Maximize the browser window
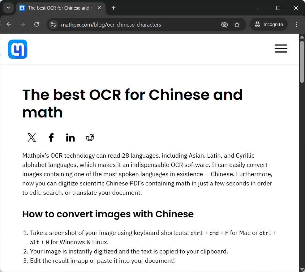The height and width of the screenshot is (272, 305). [278, 8]
